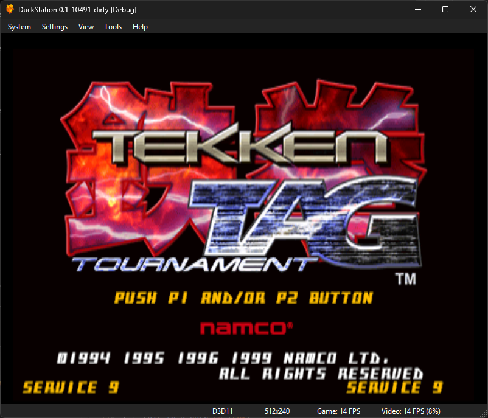488x418 pixels.
Task: Click the 1994 1995 1996 1999 NAMCO LTD. copyright line
Action: click(x=223, y=358)
